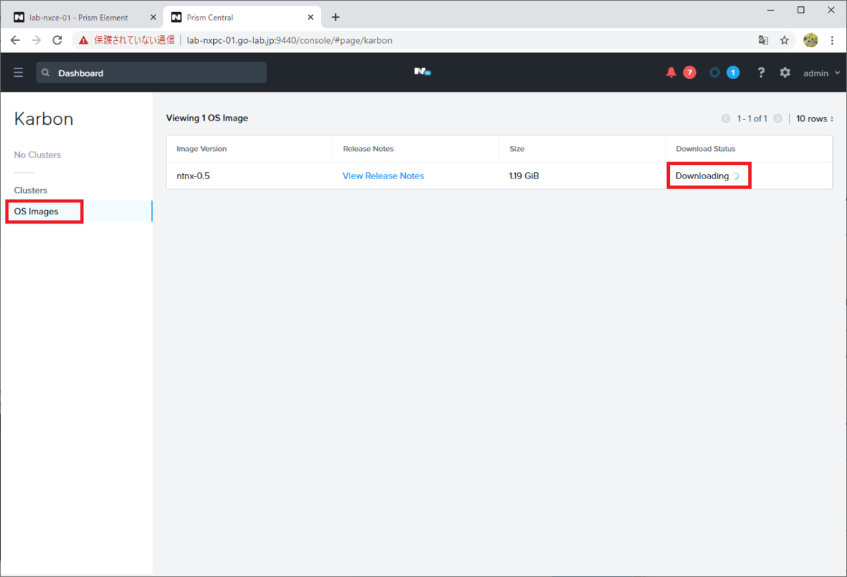
Task: Click the 1.19 GiB size cell
Action: (524, 176)
